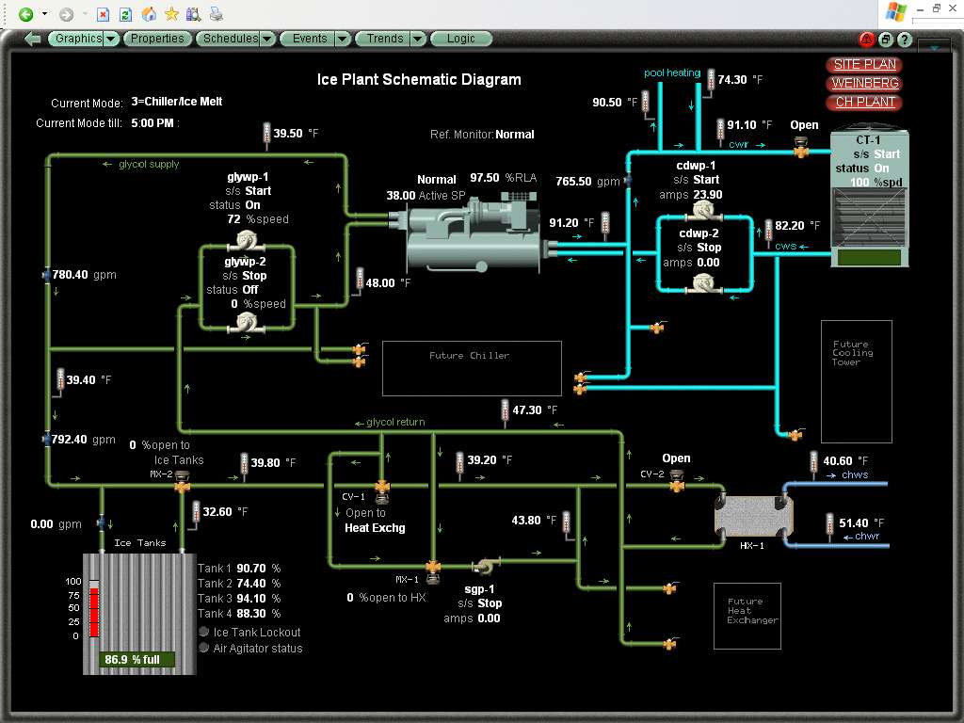Click the MX-1 mixing valve icon
This screenshot has height=723, width=964.
pos(432,567)
